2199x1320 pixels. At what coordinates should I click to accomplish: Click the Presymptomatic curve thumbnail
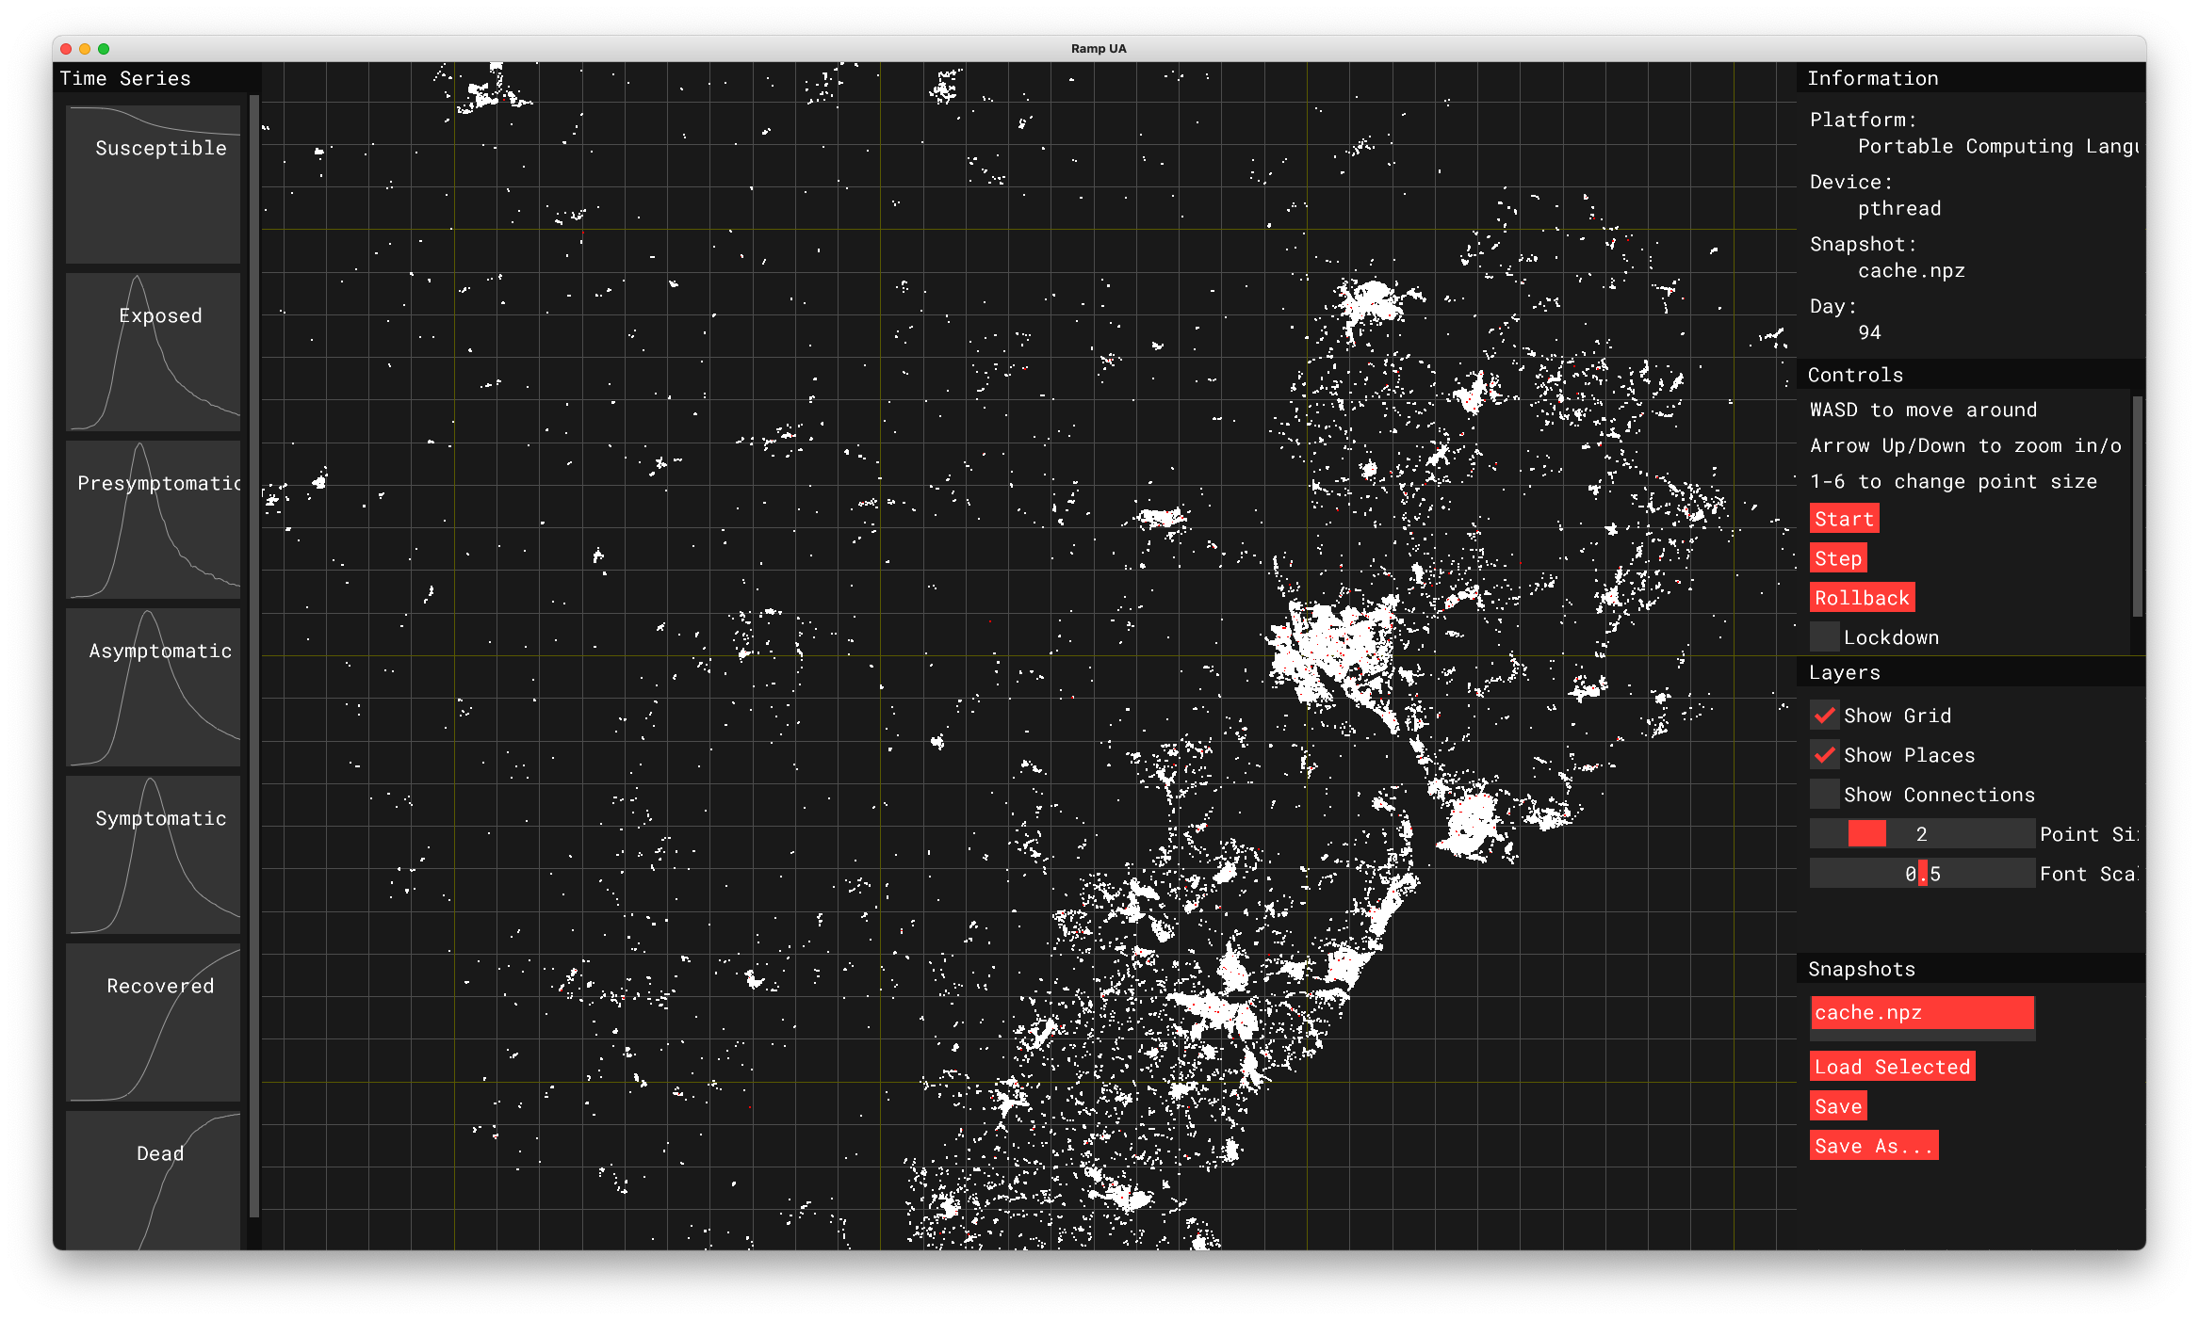153,520
